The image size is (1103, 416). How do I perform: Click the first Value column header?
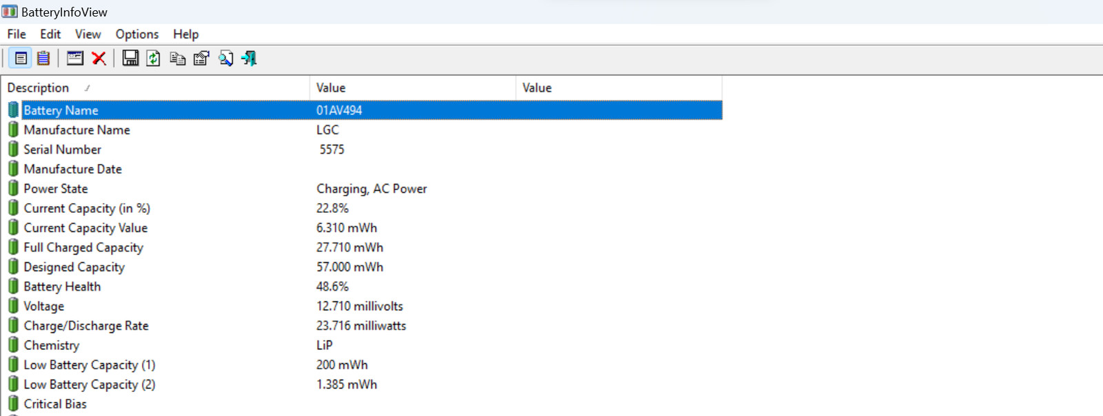tap(413, 87)
